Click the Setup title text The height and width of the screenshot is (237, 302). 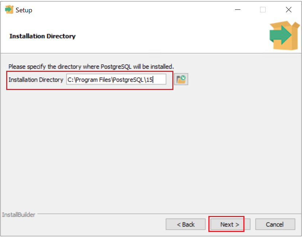click(24, 10)
